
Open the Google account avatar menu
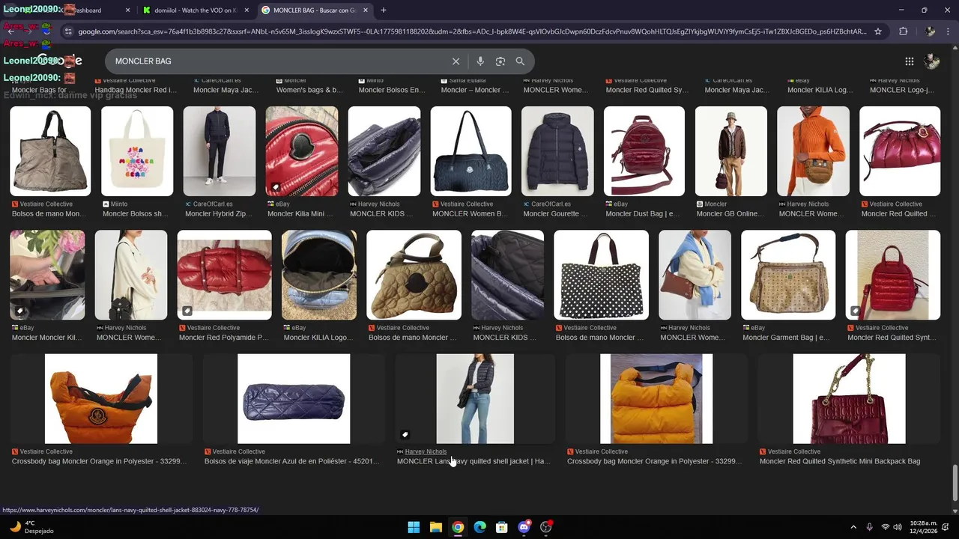click(x=931, y=61)
